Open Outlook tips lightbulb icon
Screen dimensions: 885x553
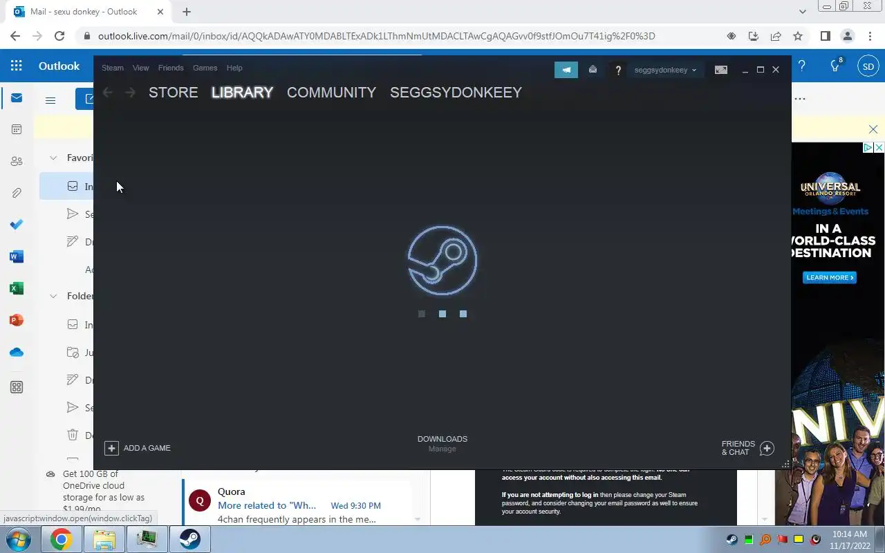coord(835,66)
